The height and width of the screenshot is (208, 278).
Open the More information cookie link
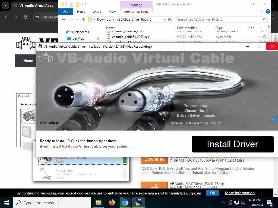[240, 193]
